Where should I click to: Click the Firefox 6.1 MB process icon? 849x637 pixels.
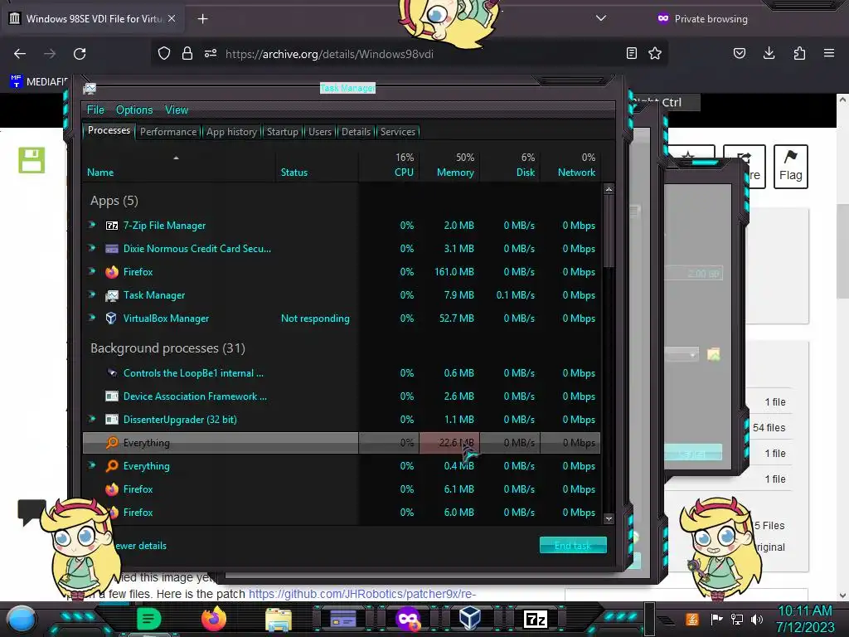point(112,489)
